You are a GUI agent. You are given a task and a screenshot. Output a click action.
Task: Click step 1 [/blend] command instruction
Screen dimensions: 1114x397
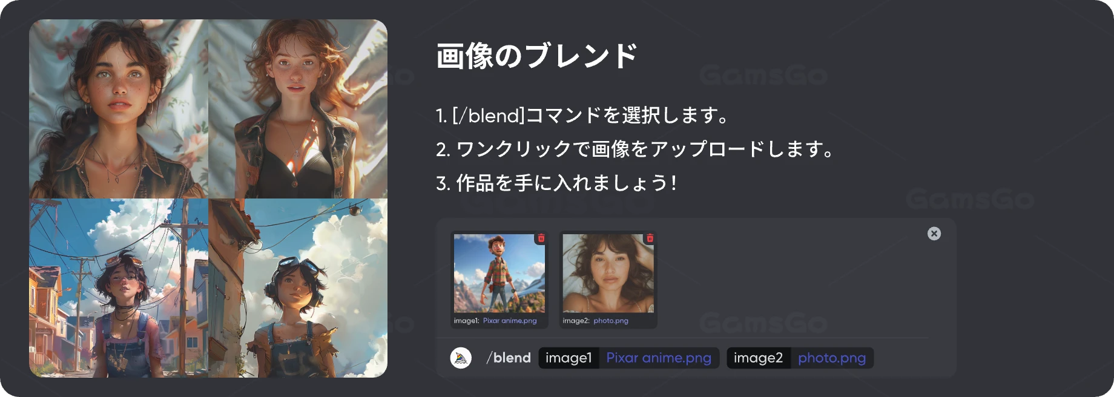[582, 115]
